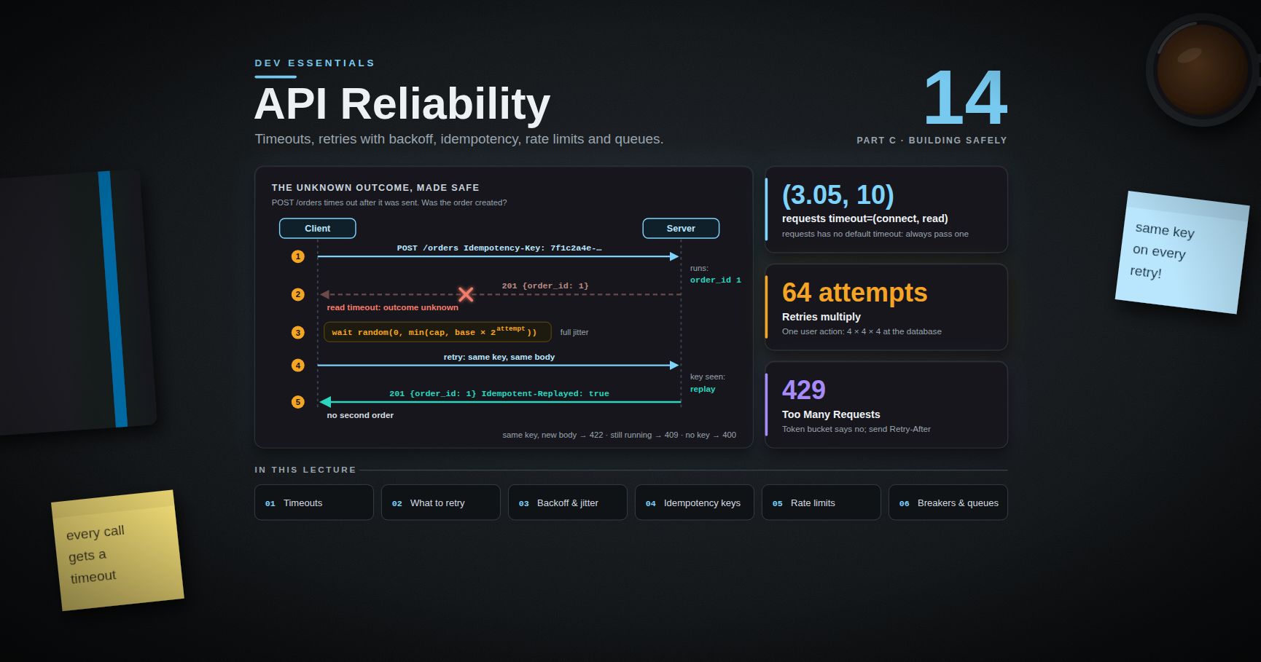Click step 4 circle beside retry arrow

(x=298, y=365)
